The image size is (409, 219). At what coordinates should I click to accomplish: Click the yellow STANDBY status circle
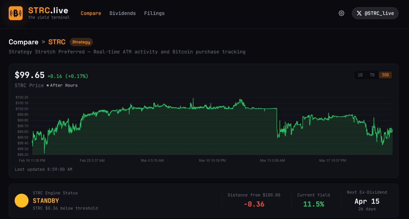click(x=22, y=201)
